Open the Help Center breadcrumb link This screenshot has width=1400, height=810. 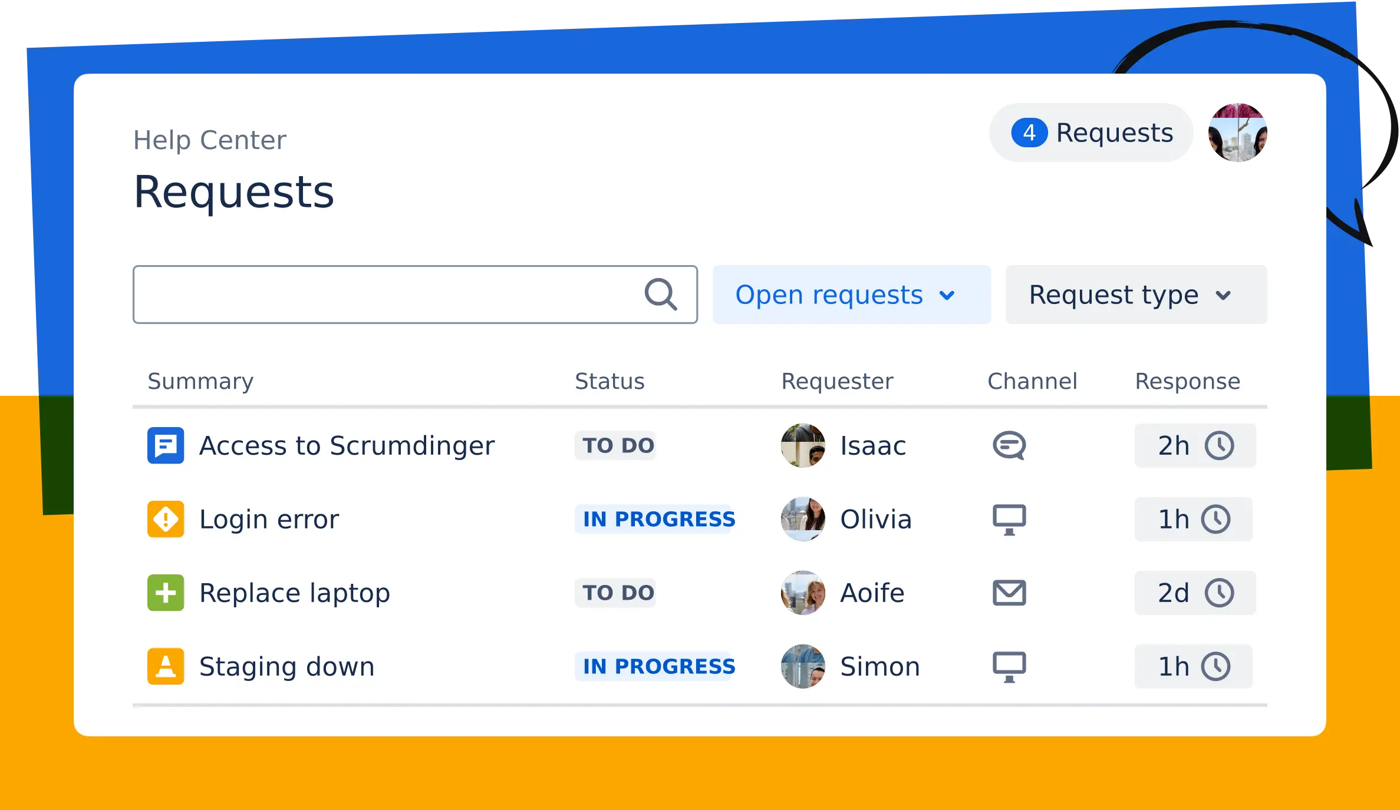click(x=210, y=140)
